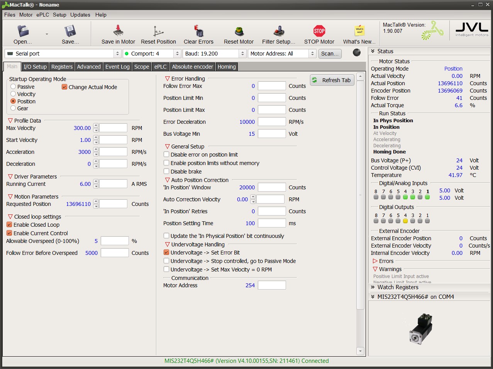Open the Absolute encoder tab
Viewport: 493px width, 369px height.
193,67
